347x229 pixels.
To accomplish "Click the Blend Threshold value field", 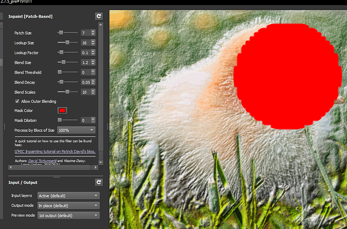I will pos(85,72).
